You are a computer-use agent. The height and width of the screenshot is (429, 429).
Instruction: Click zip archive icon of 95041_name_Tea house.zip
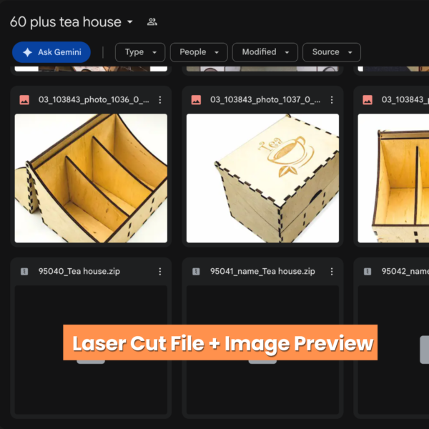pos(196,272)
